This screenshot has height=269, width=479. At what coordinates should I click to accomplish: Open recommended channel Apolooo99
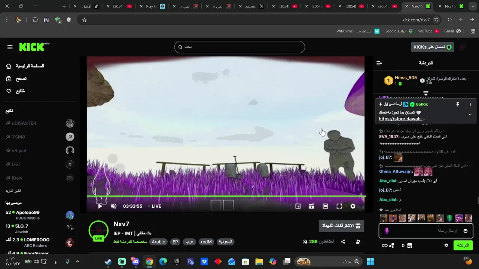[x=40, y=215]
